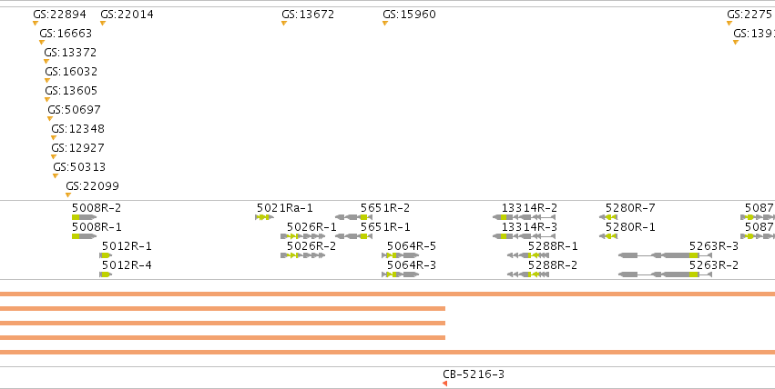Select the GS:12348 triangle marker
Viewport: 775px width, 389px height.
pos(54,138)
